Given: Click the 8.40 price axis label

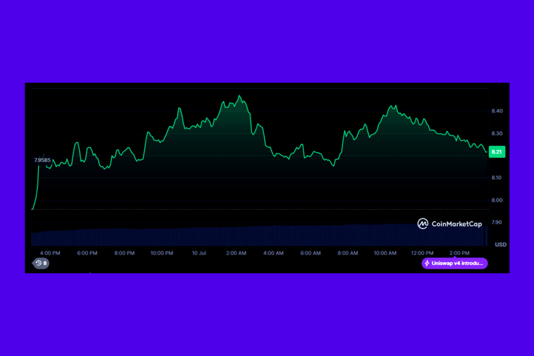Looking at the screenshot, I should 496,111.
